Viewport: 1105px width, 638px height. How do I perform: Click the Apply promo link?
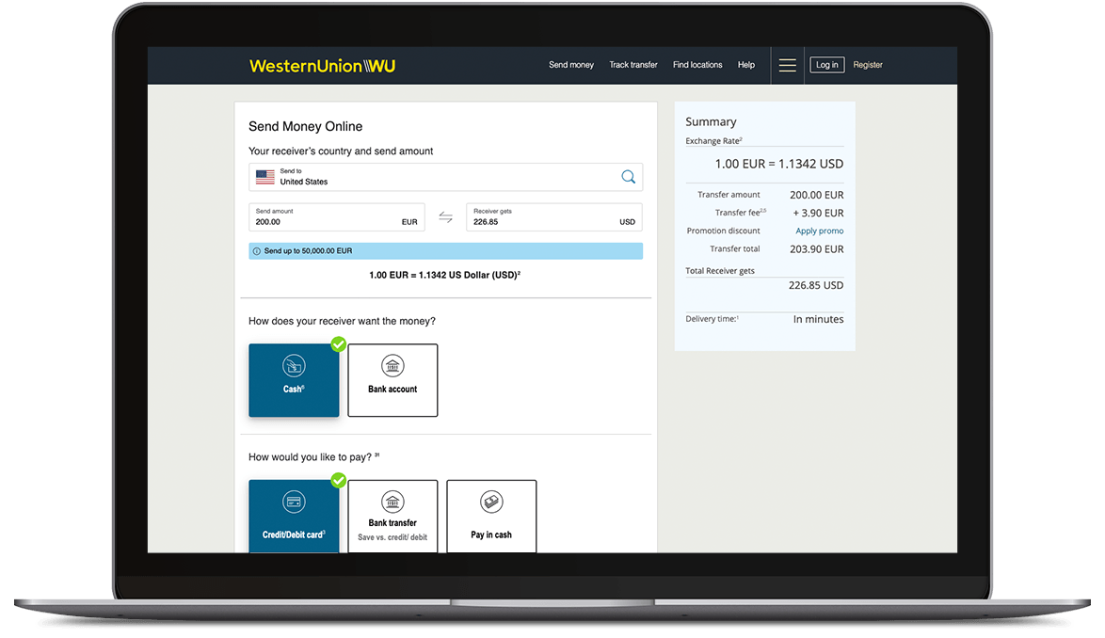[x=819, y=231]
